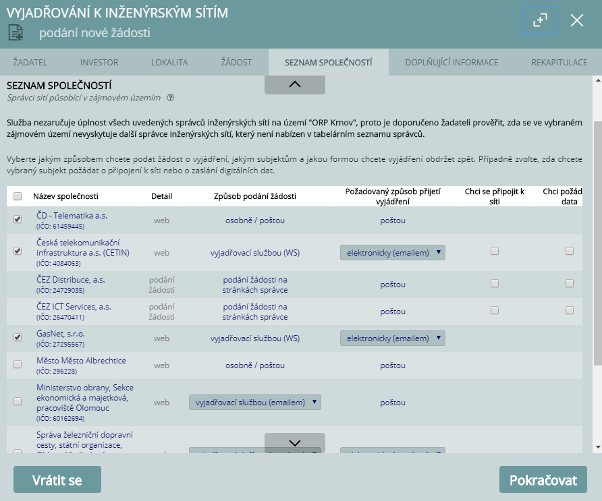The width and height of the screenshot is (602, 501).
Task: Click 'osobně / poštou' for ČD - Telematika
Action: [255, 220]
